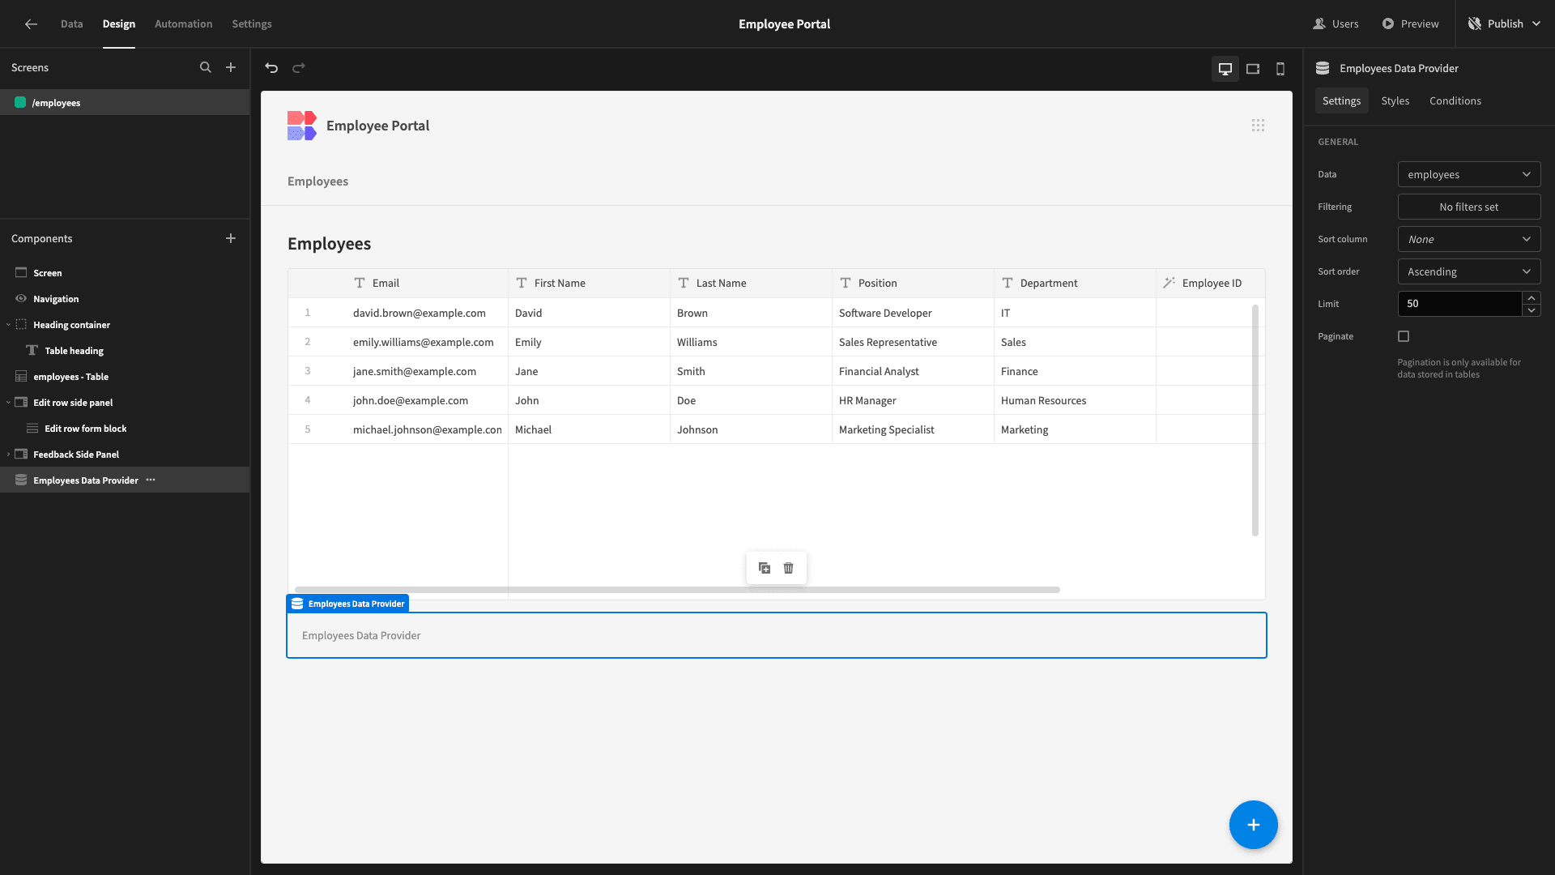Switch to the Conditions tab
This screenshot has width=1555, height=875.
tap(1455, 100)
